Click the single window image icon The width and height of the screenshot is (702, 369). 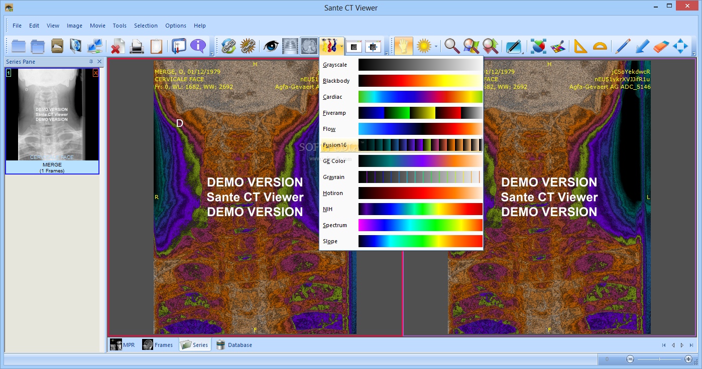pyautogui.click(x=354, y=46)
